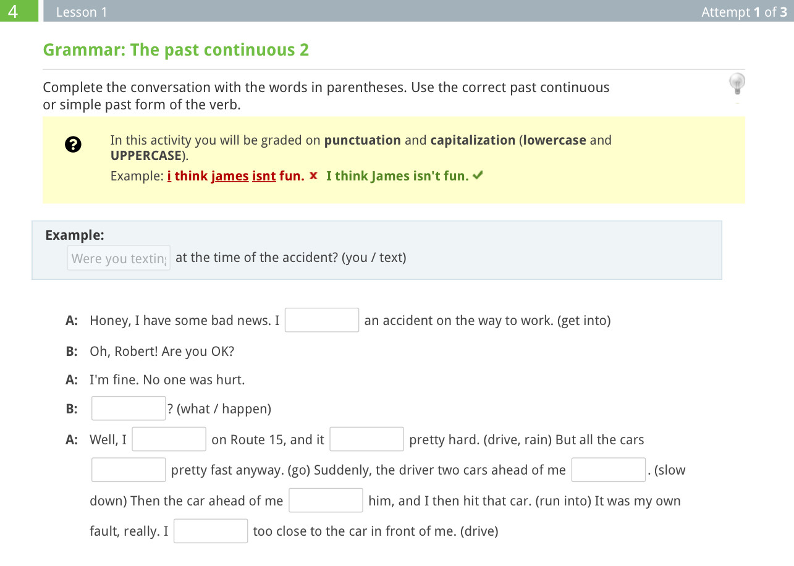Click the blank after 'the car ahead of me'
Image resolution: width=794 pixels, height=566 pixels.
click(326, 501)
